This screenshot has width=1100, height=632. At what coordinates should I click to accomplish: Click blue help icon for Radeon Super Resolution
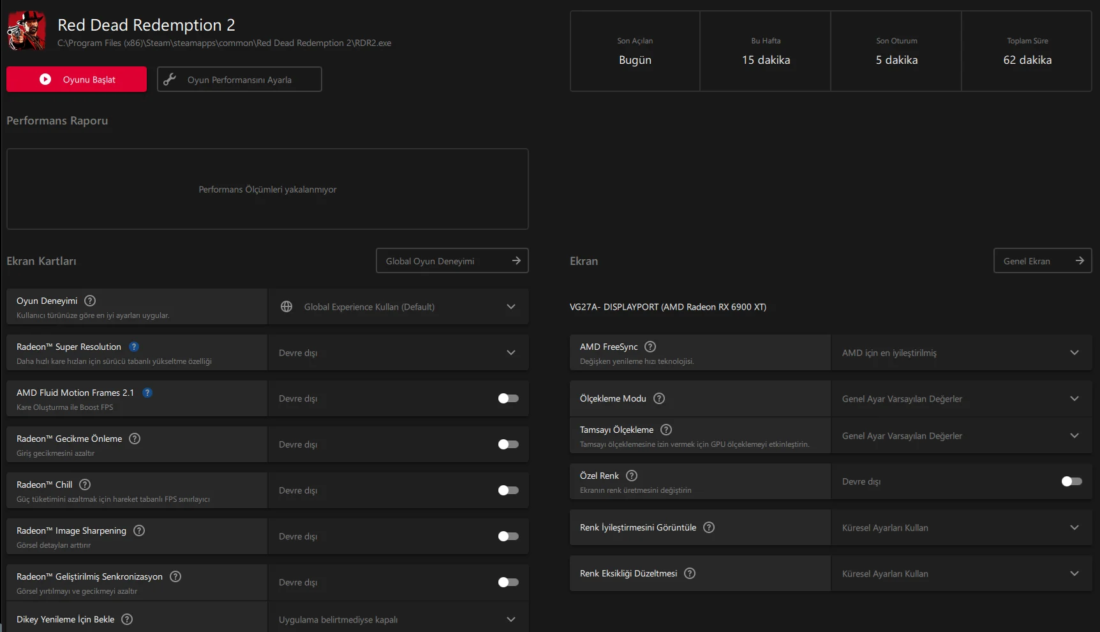click(x=134, y=347)
